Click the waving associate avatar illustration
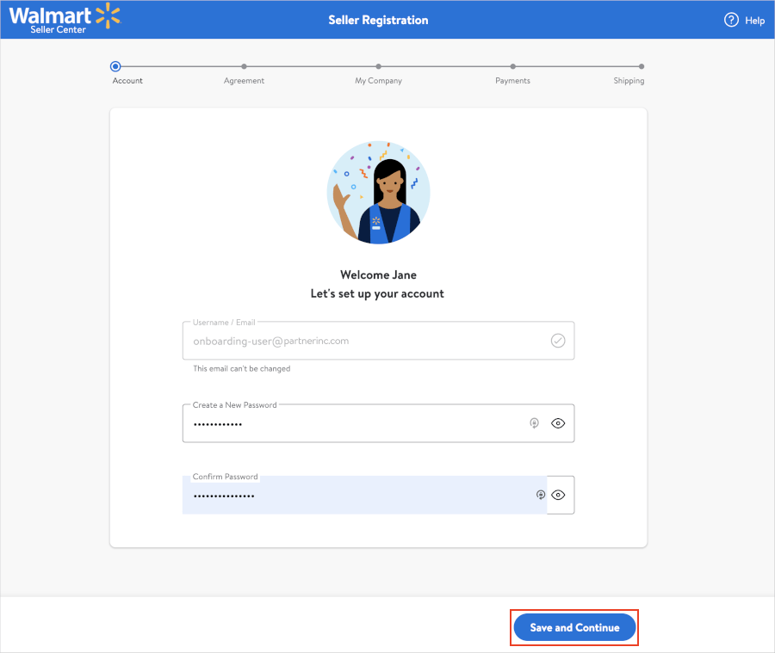 pyautogui.click(x=378, y=193)
